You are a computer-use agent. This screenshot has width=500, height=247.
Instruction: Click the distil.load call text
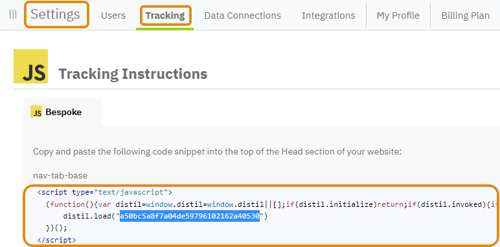click(165, 217)
